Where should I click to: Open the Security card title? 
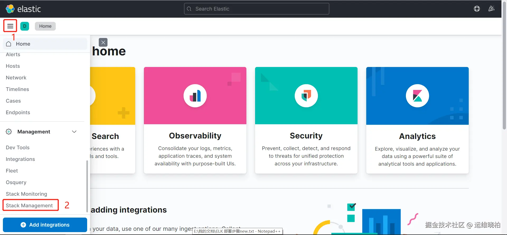click(306, 136)
